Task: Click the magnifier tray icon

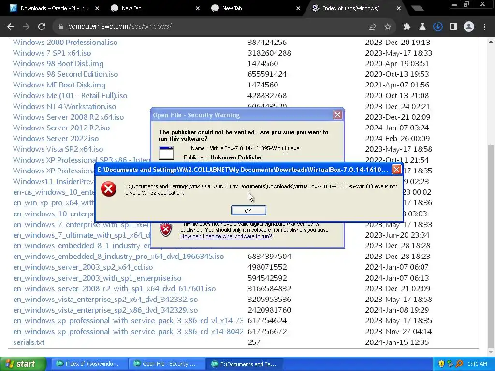Action: 459,364
